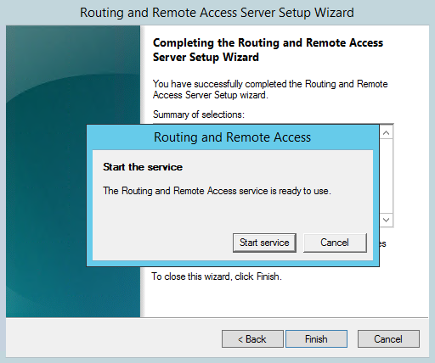Go back using the < Back button
The height and width of the screenshot is (363, 435).
(252, 338)
